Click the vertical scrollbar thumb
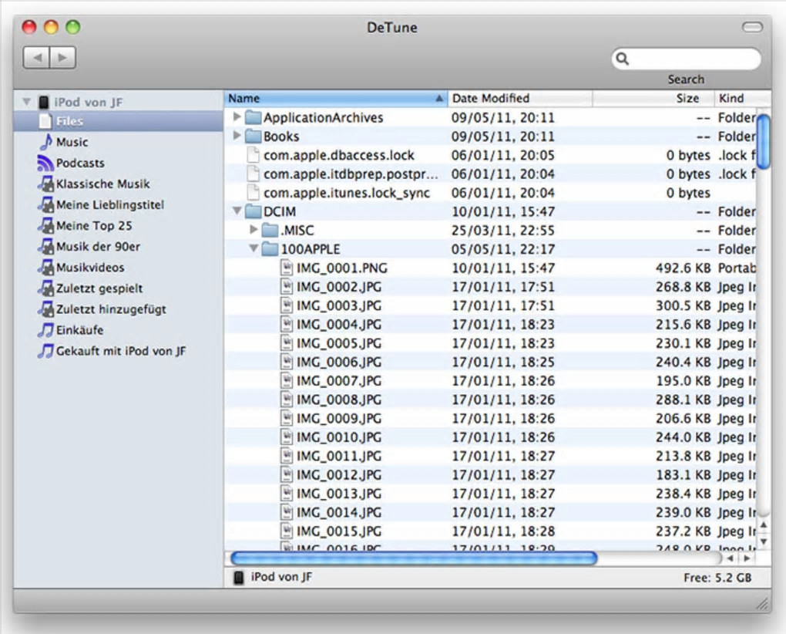786x634 pixels. coord(764,141)
